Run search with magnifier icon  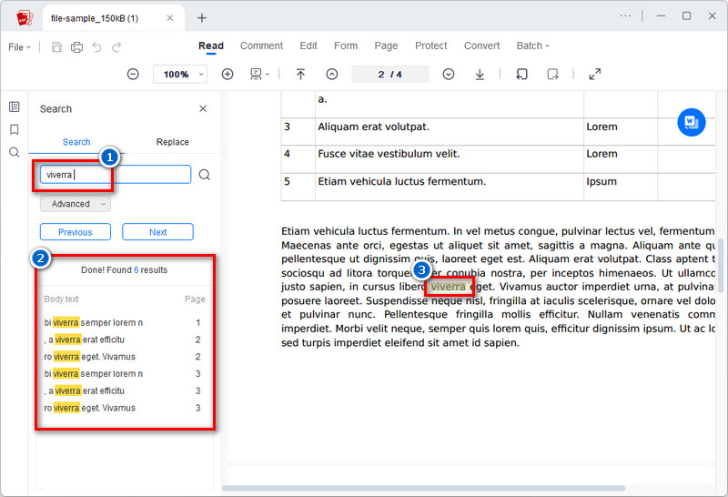coord(204,175)
